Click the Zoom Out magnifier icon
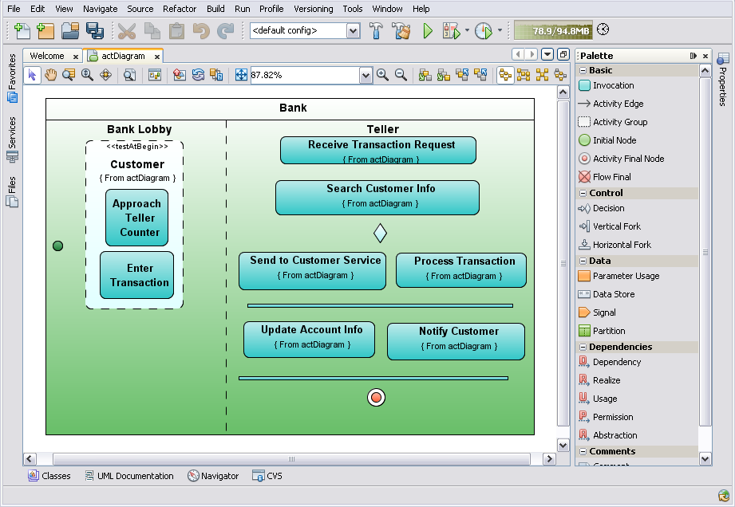Image resolution: width=735 pixels, height=507 pixels. [401, 75]
